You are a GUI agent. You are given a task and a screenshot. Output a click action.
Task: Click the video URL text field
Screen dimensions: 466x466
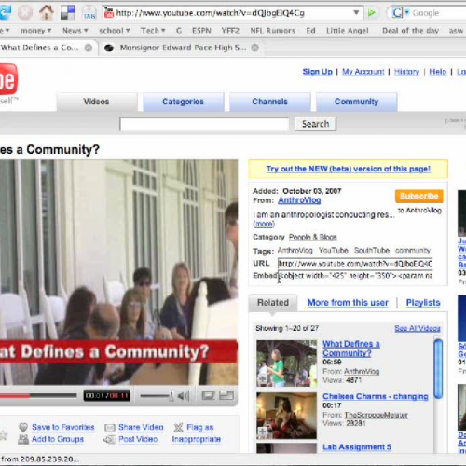355,264
